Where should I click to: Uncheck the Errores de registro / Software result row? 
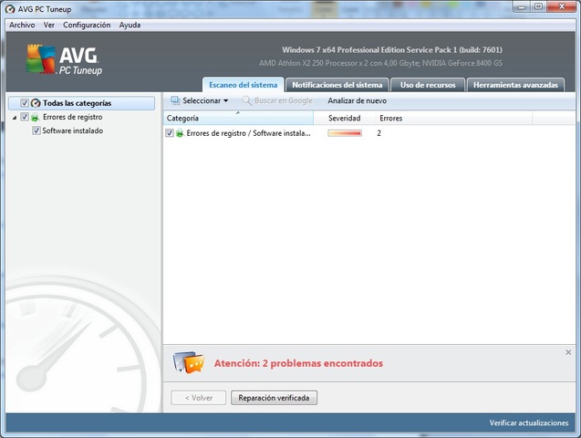[170, 133]
